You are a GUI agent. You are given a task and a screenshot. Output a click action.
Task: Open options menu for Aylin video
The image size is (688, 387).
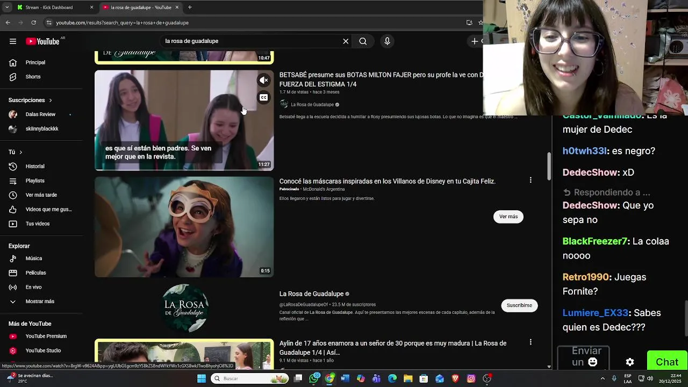(x=531, y=342)
